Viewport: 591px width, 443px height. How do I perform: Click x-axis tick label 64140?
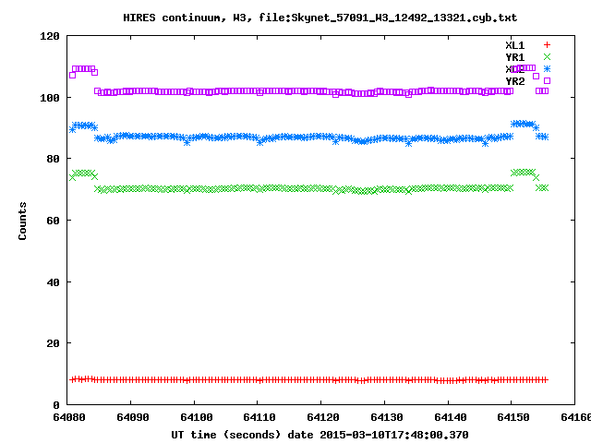click(x=451, y=417)
